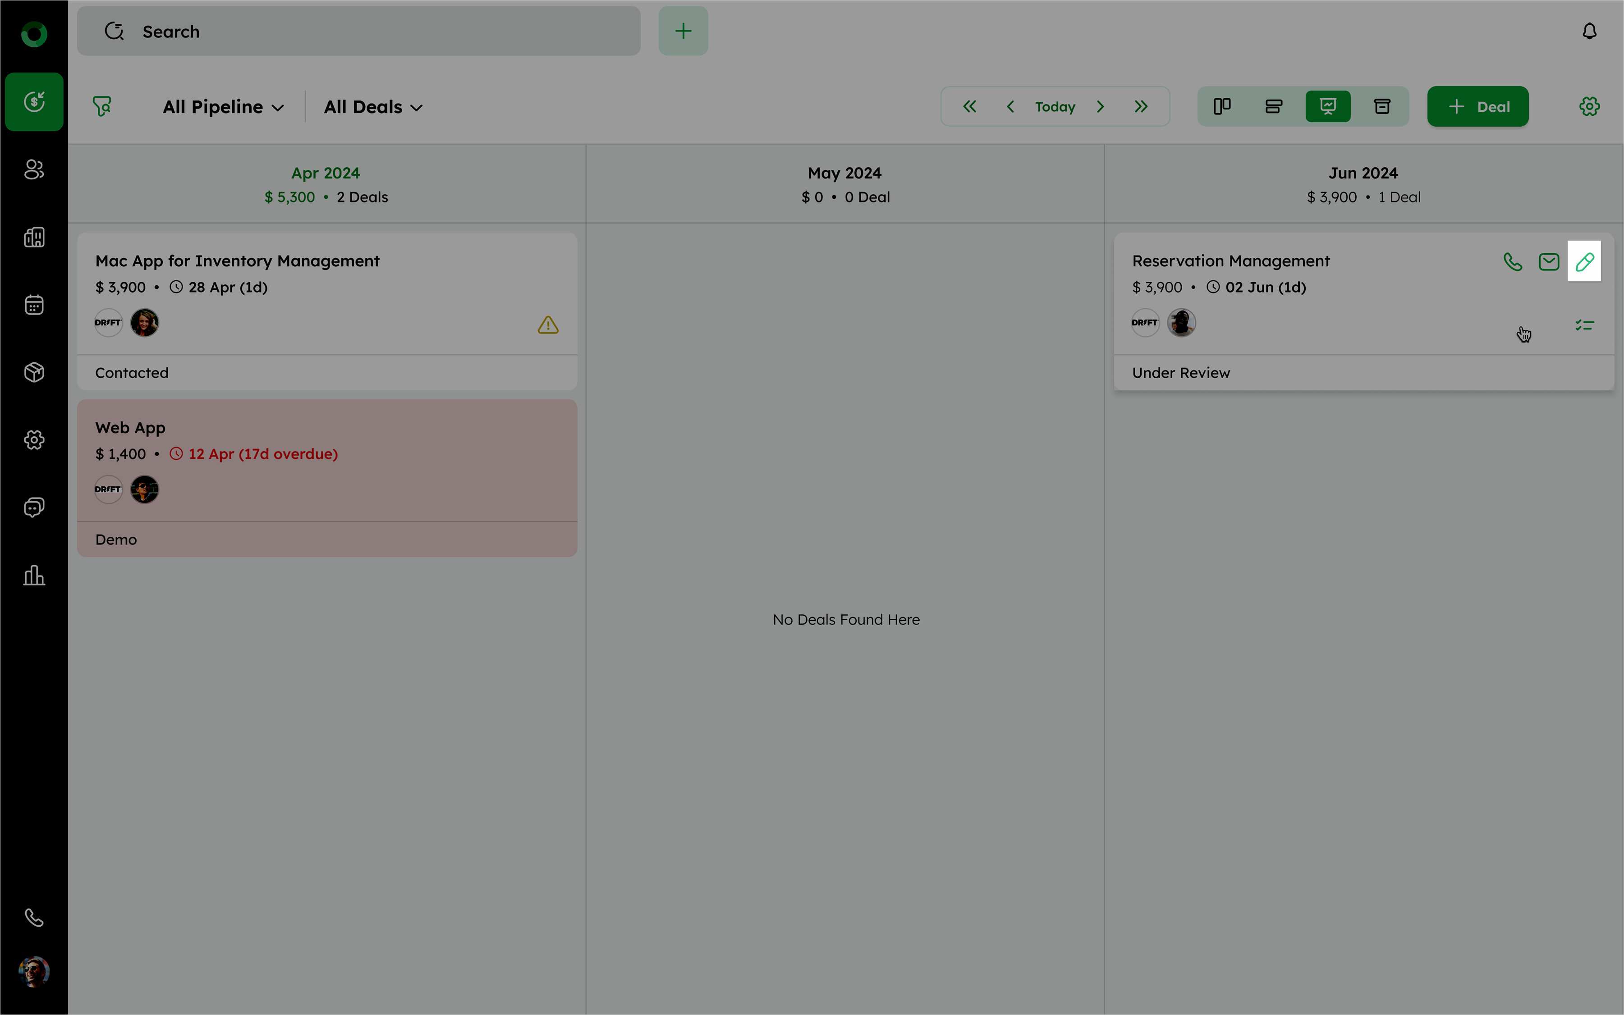This screenshot has width=1624, height=1015.
Task: Click the green Deal button
Action: [1477, 107]
